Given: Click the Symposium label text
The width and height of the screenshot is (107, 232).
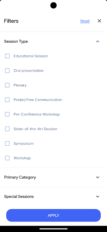Looking at the screenshot, I should (x=23, y=144).
